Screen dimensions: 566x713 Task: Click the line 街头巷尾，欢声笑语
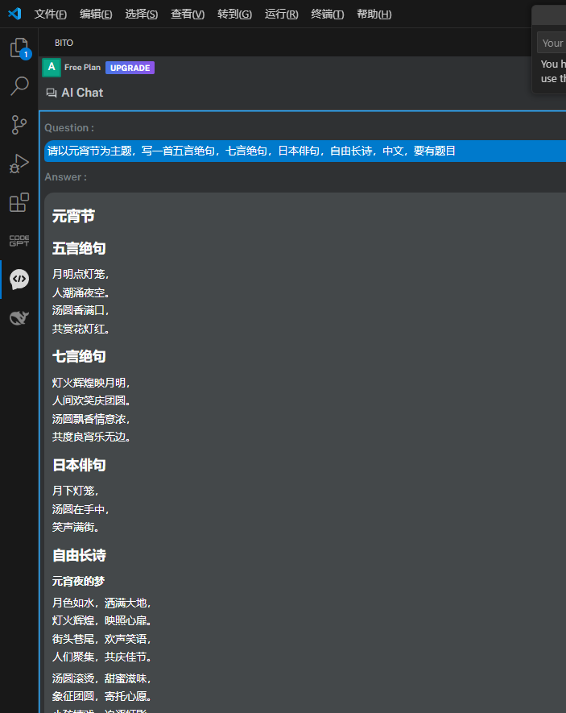tap(101, 639)
